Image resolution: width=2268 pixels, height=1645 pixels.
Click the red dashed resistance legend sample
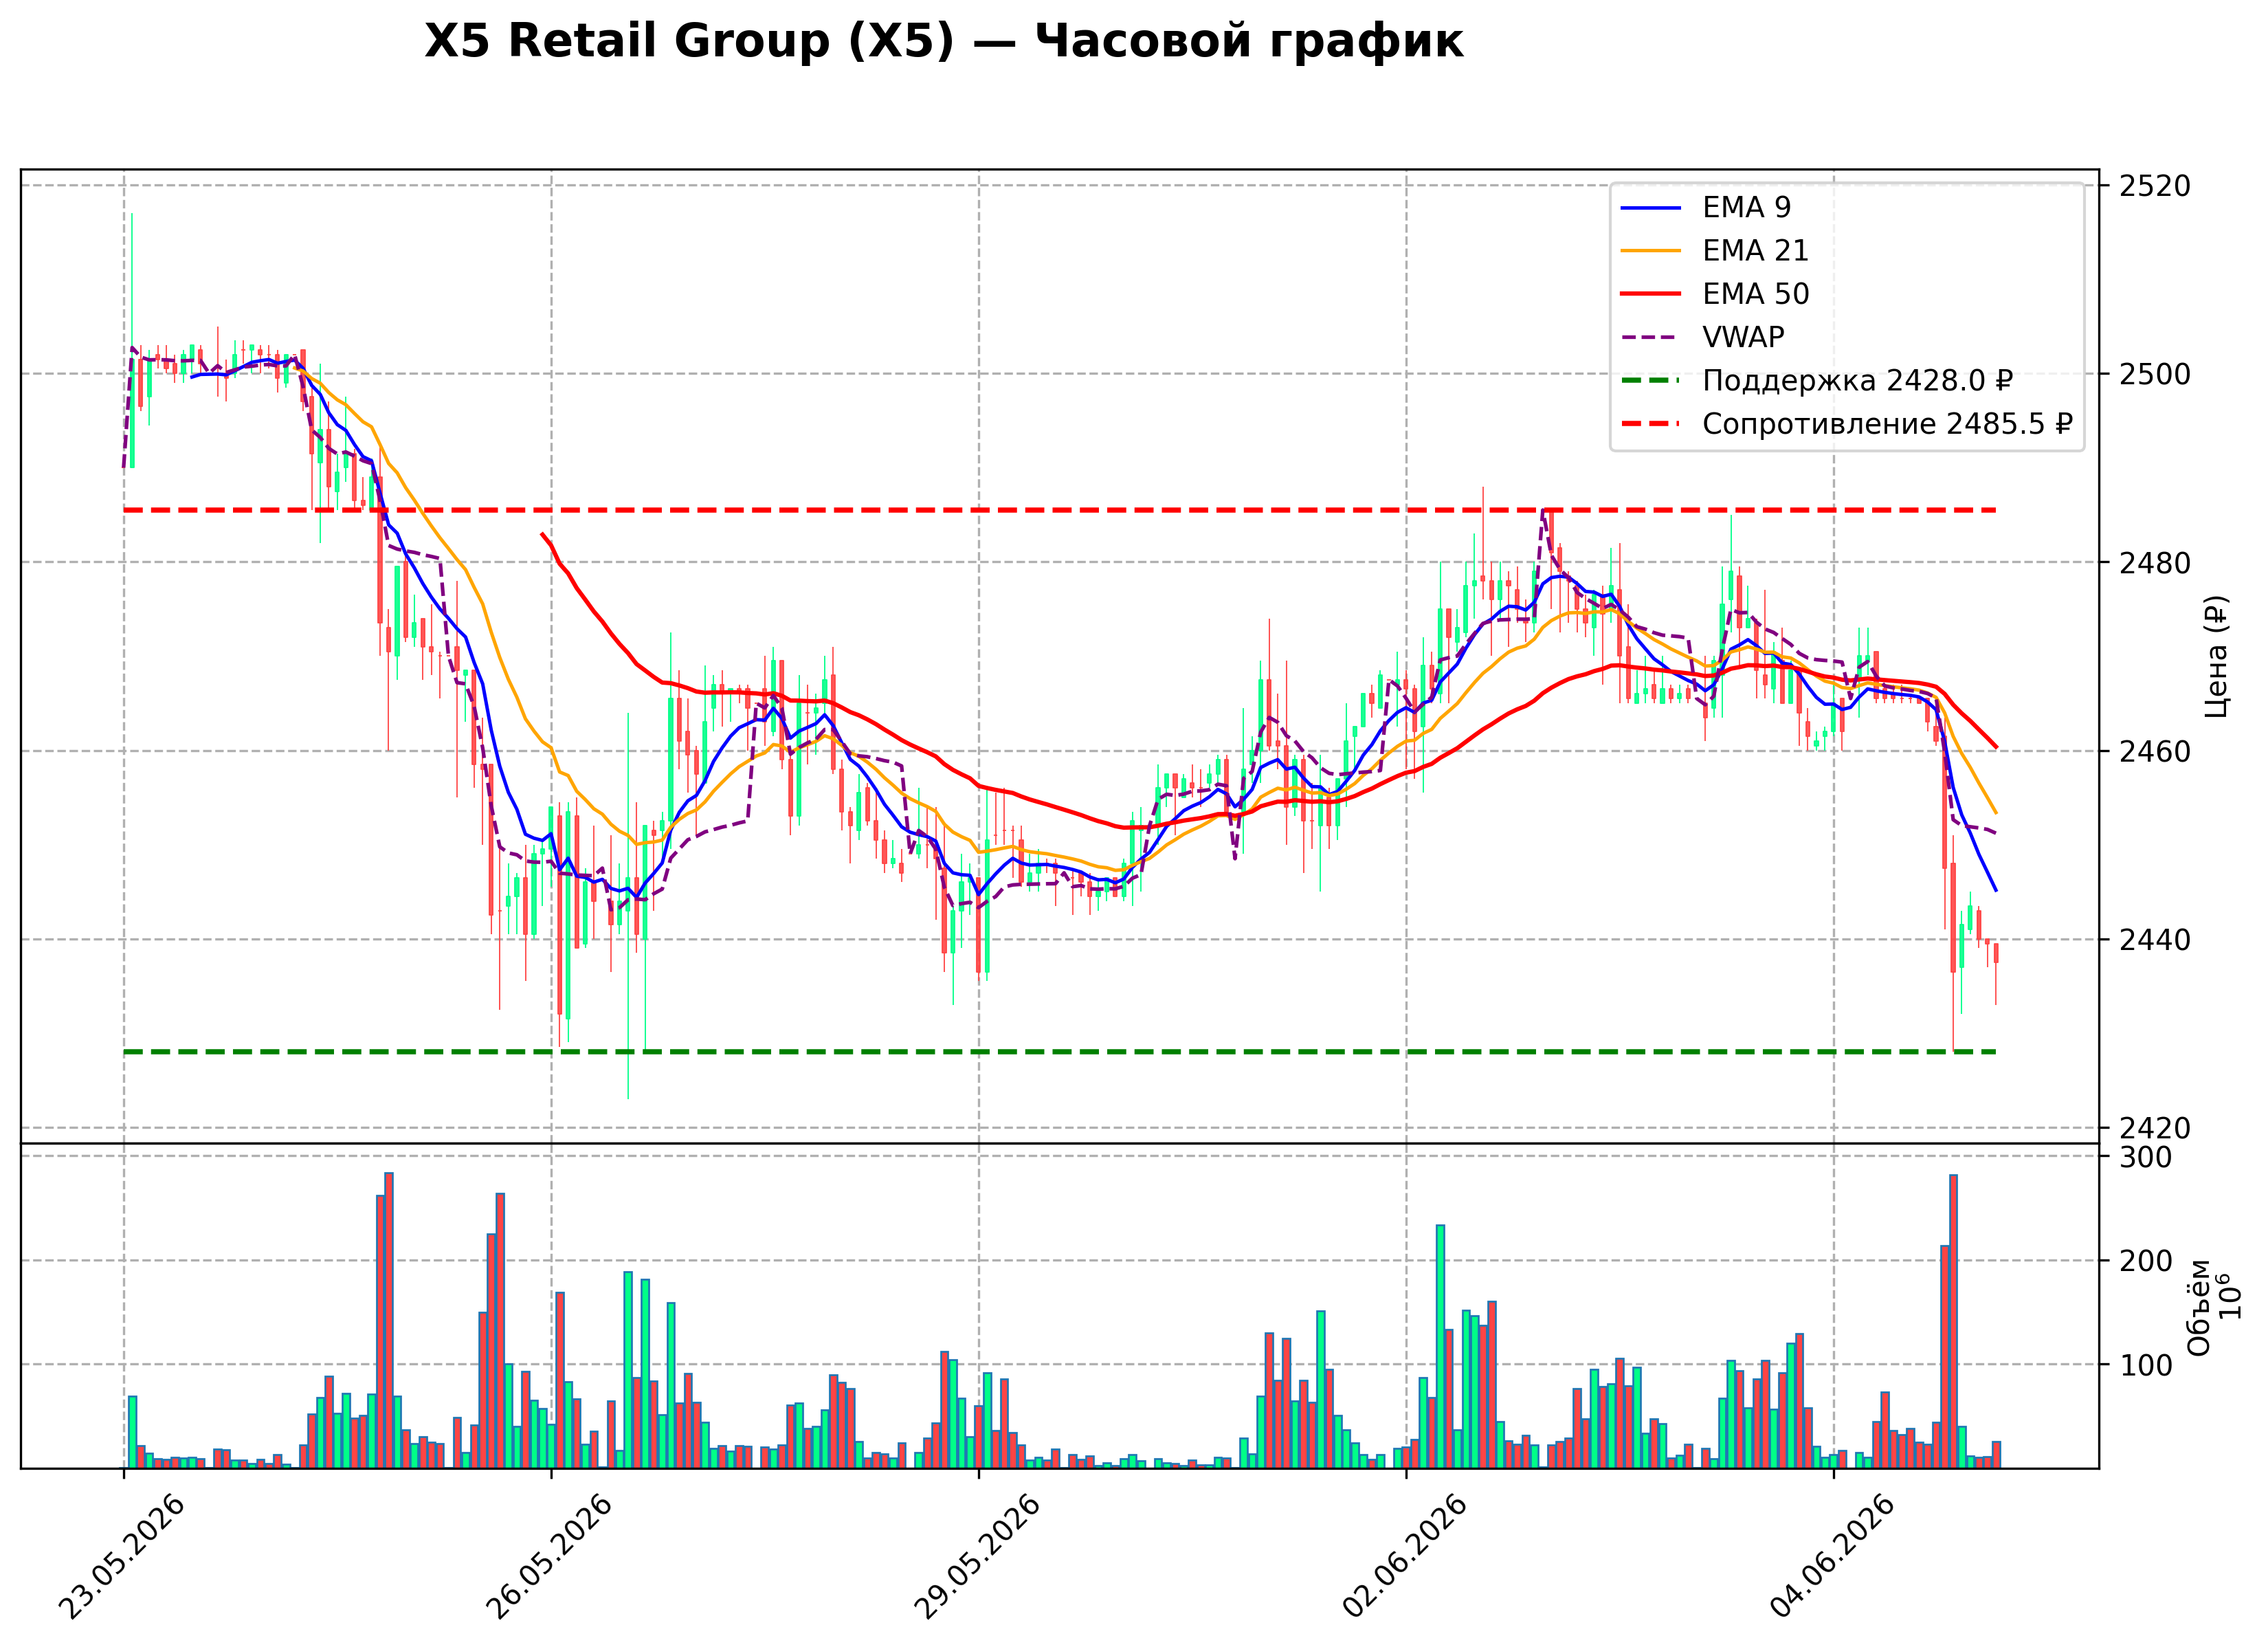[1651, 424]
